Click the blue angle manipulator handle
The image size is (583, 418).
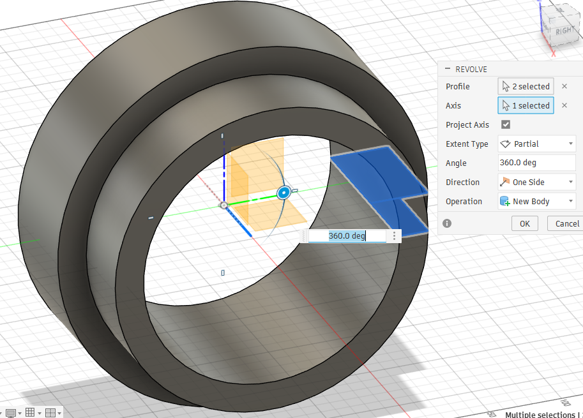(x=284, y=193)
